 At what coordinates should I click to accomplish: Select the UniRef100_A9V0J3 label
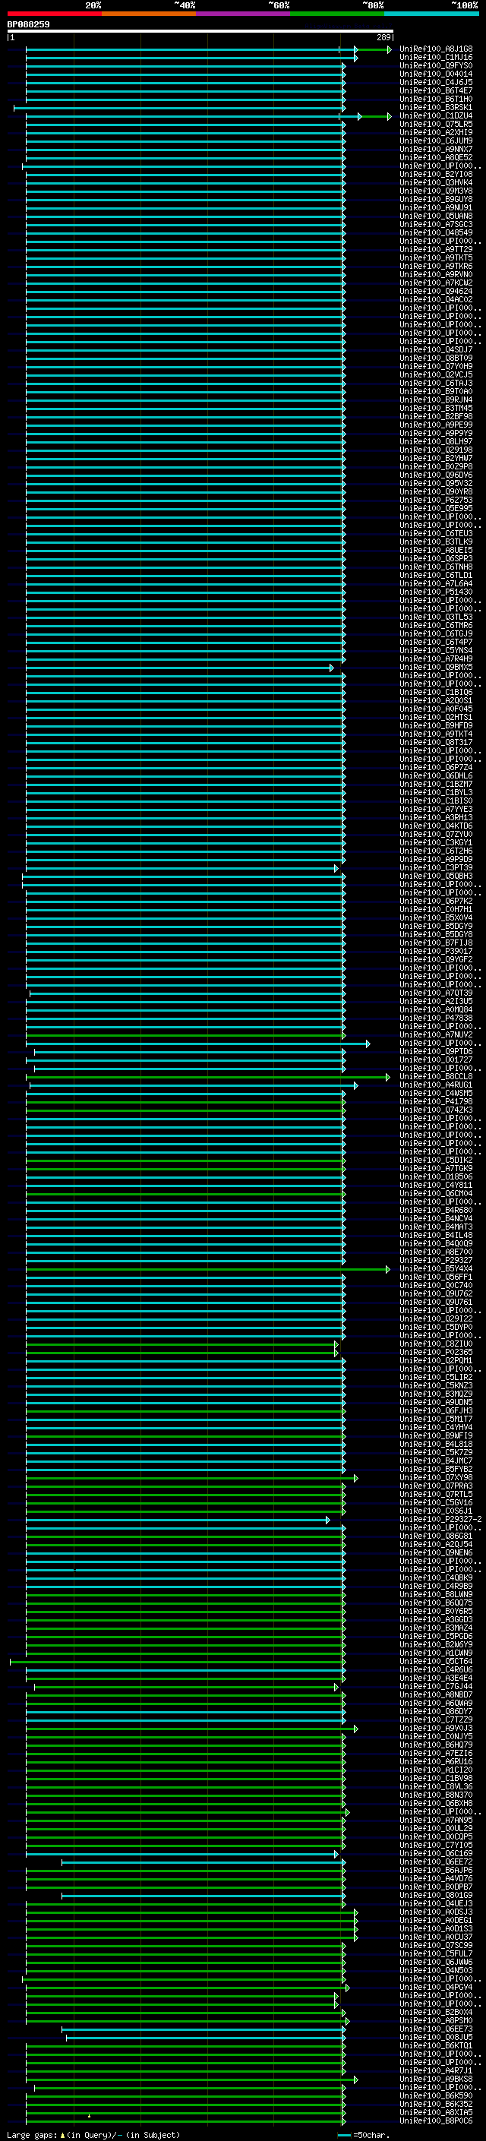coord(436,1729)
